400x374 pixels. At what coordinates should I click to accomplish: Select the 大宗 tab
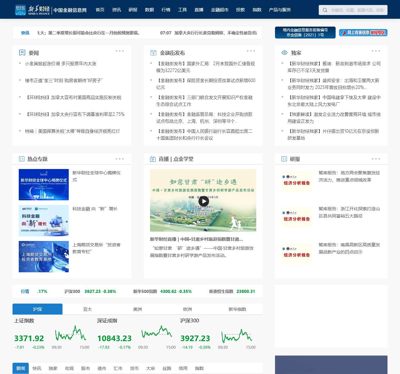[x=151, y=368]
